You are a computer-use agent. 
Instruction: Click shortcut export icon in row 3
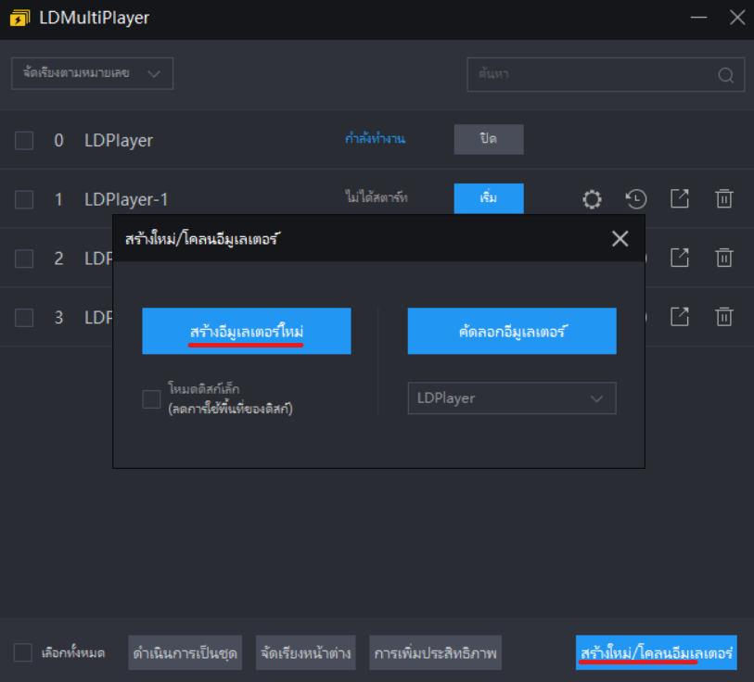(x=680, y=317)
